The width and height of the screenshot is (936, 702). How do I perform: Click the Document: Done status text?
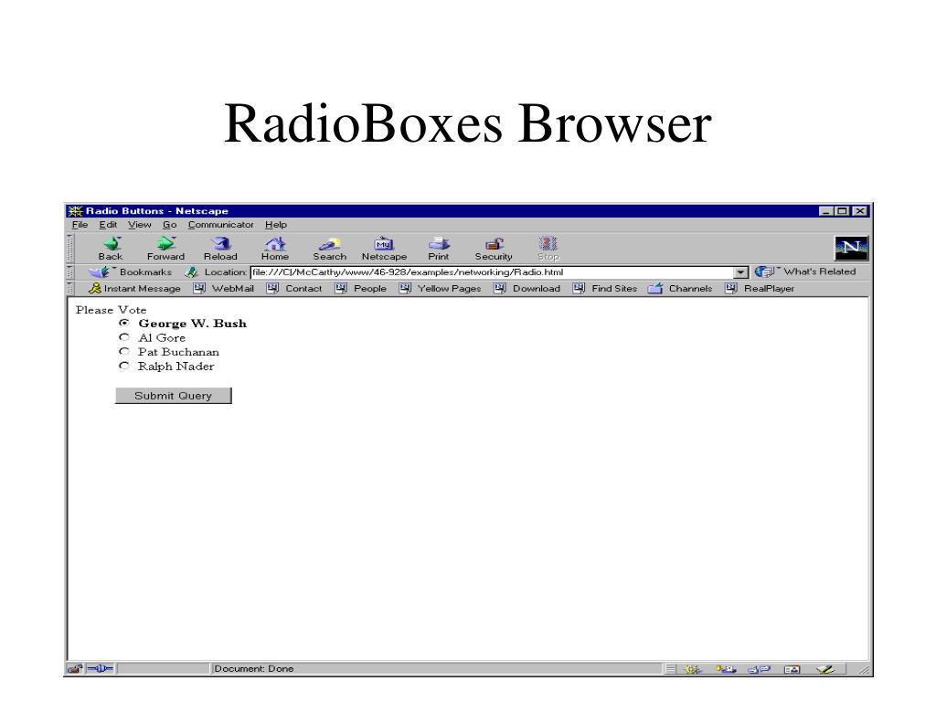coord(254,668)
